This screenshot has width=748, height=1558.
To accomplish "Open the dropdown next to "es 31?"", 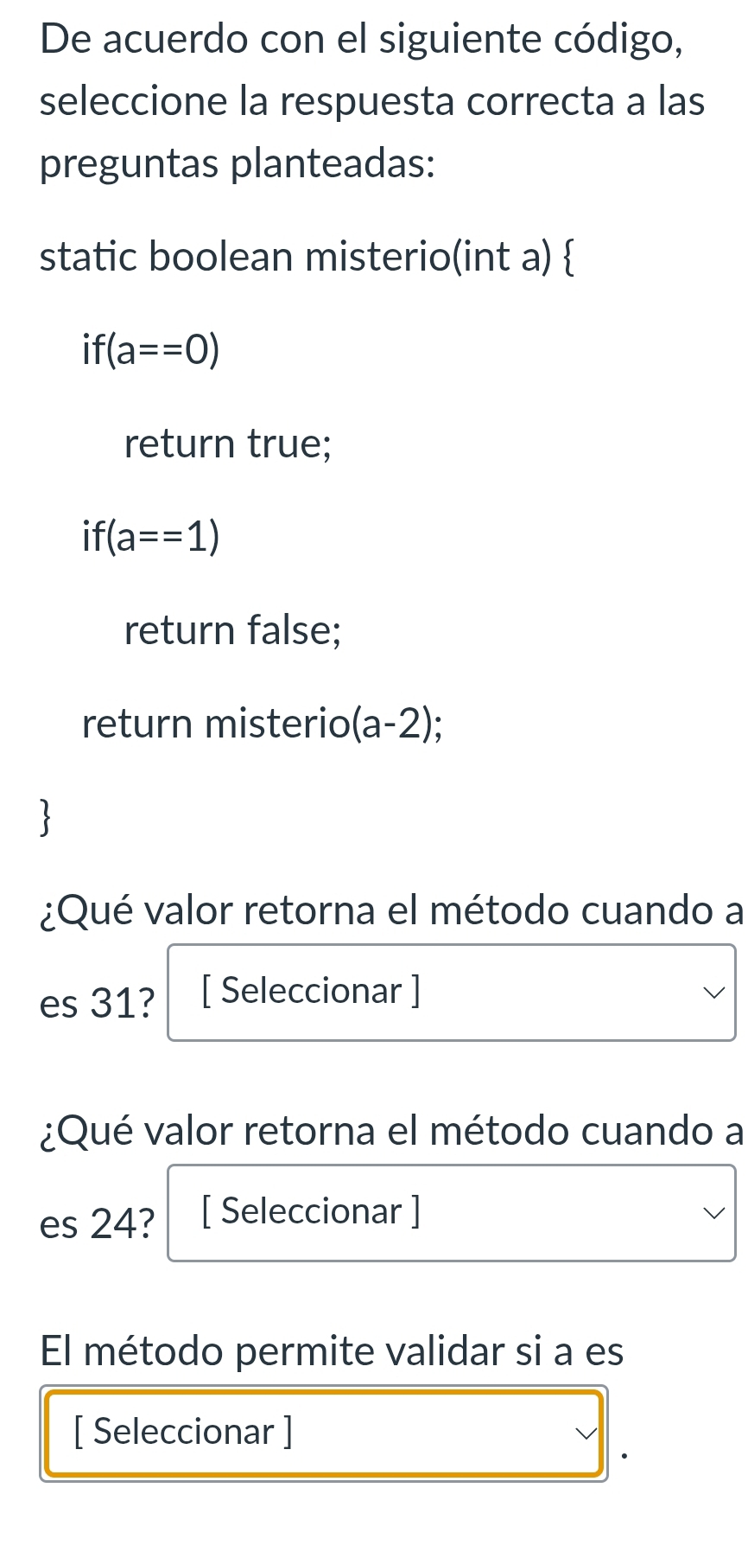I will point(449,993).
